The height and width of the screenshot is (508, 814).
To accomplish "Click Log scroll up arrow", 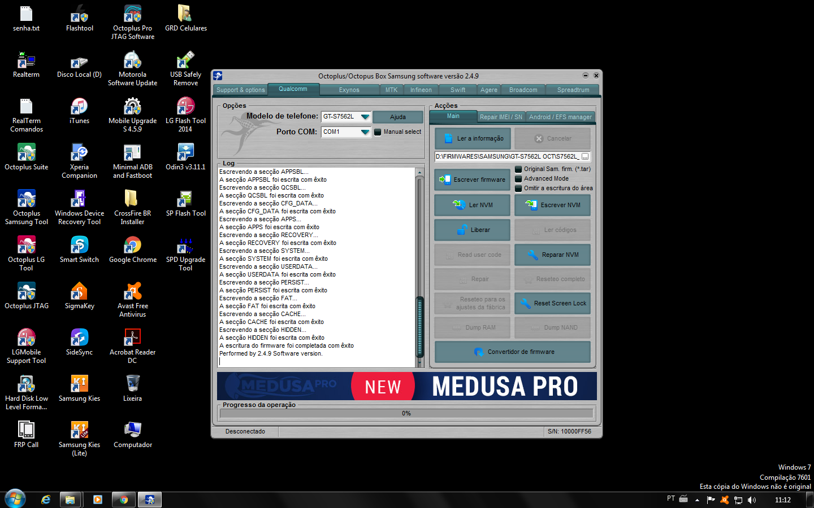I will 420,172.
